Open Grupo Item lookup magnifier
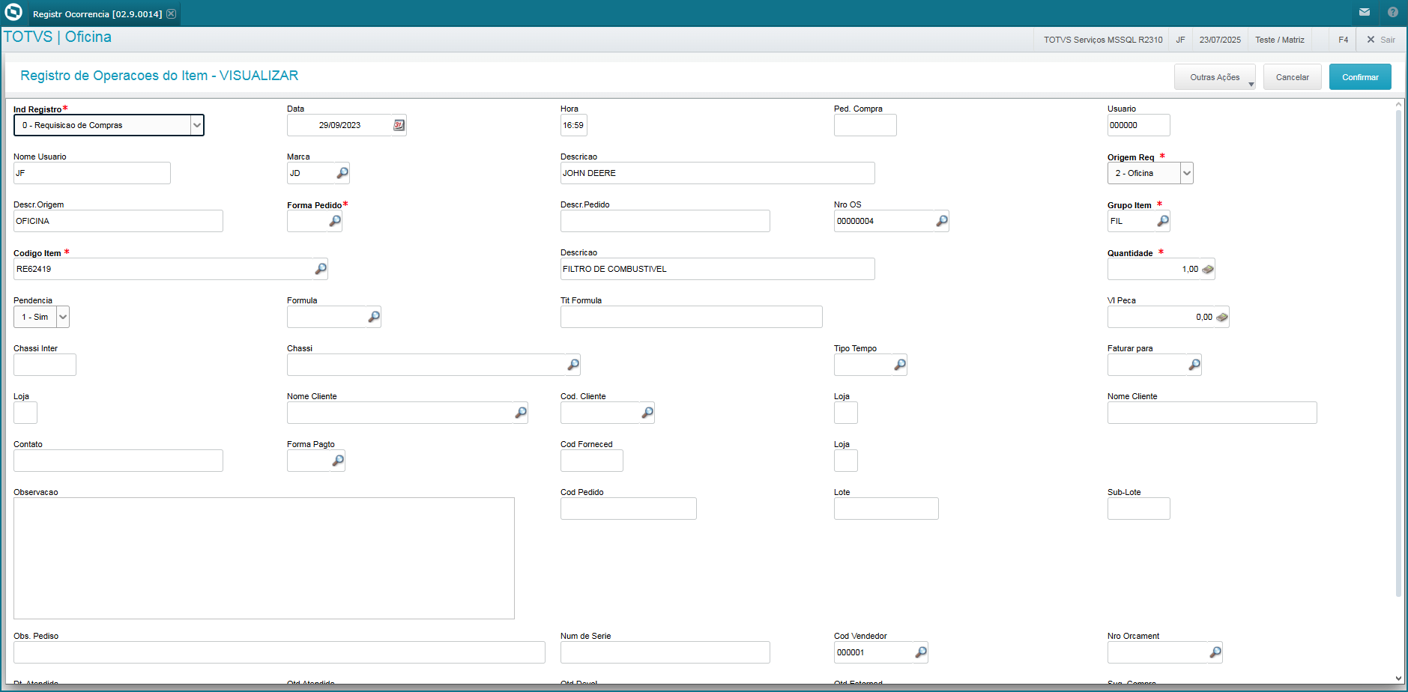 (1163, 221)
